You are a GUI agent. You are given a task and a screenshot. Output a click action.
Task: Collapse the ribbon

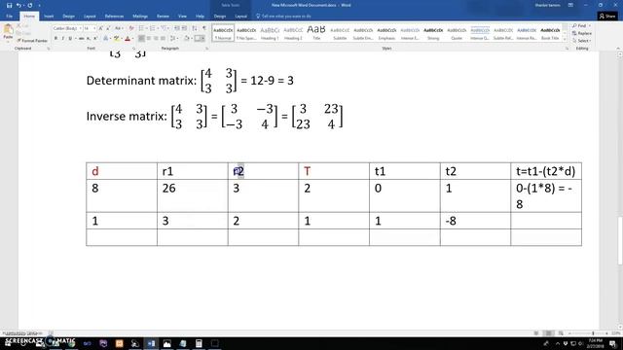click(x=618, y=49)
